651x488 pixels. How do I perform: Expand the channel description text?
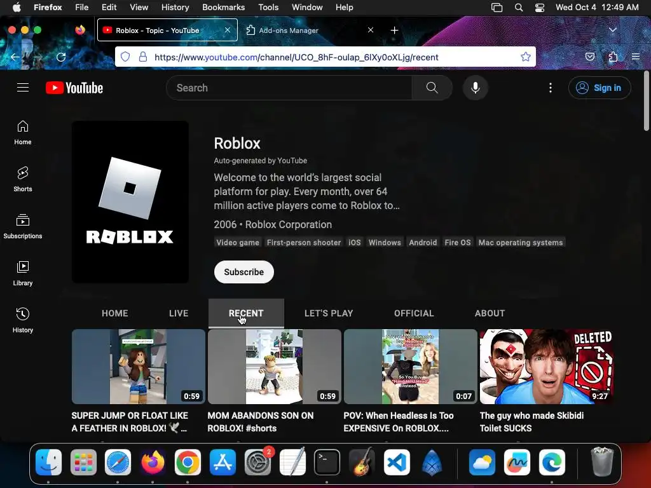pos(307,191)
